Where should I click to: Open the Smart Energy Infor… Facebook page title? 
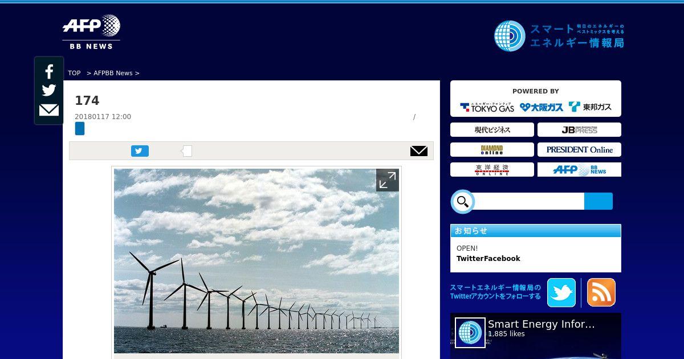click(x=541, y=324)
